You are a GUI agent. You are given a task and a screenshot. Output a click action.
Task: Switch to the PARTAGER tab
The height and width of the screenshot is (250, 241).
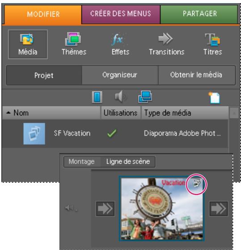(x=199, y=14)
